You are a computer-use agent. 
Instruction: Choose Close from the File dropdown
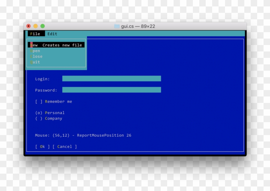pyautogui.click(x=36, y=56)
